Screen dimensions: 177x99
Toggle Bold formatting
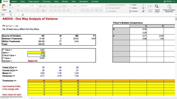point(18,10)
